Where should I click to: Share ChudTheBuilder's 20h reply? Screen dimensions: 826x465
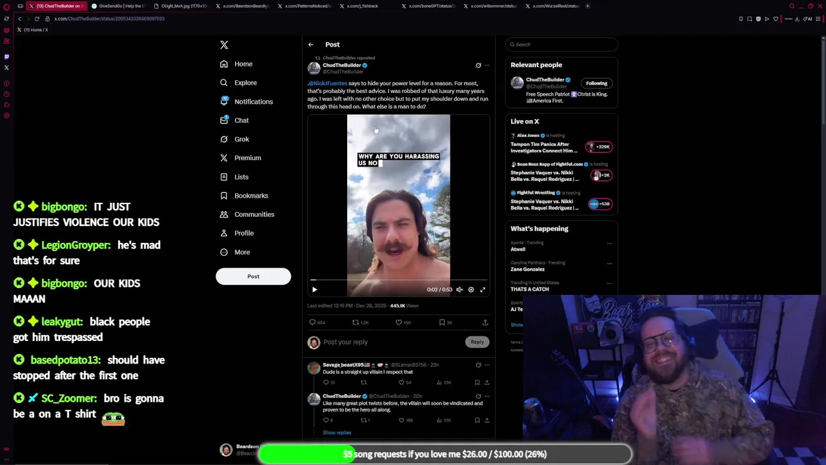(x=487, y=420)
